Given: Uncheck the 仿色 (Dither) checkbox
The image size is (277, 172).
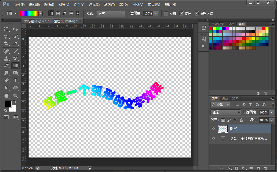Looking at the screenshot, I should pyautogui.click(x=181, y=13).
